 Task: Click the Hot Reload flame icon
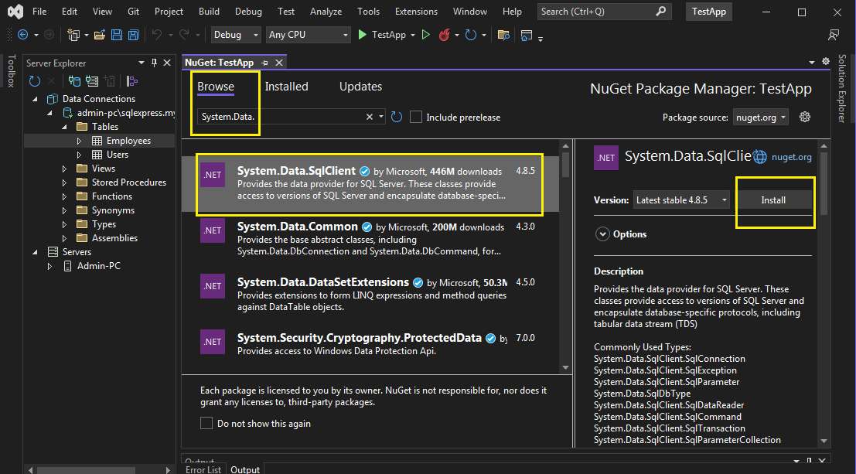[445, 35]
